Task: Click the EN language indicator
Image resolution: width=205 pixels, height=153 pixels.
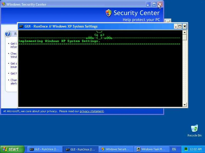Action: pos(174,149)
